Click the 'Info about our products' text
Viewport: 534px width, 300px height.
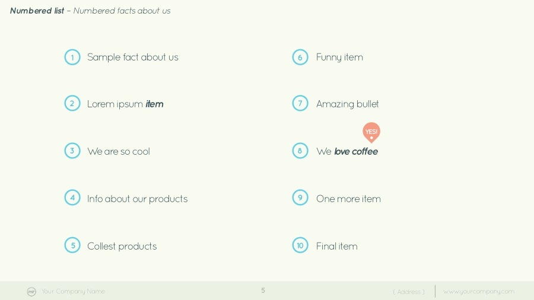[x=137, y=199]
